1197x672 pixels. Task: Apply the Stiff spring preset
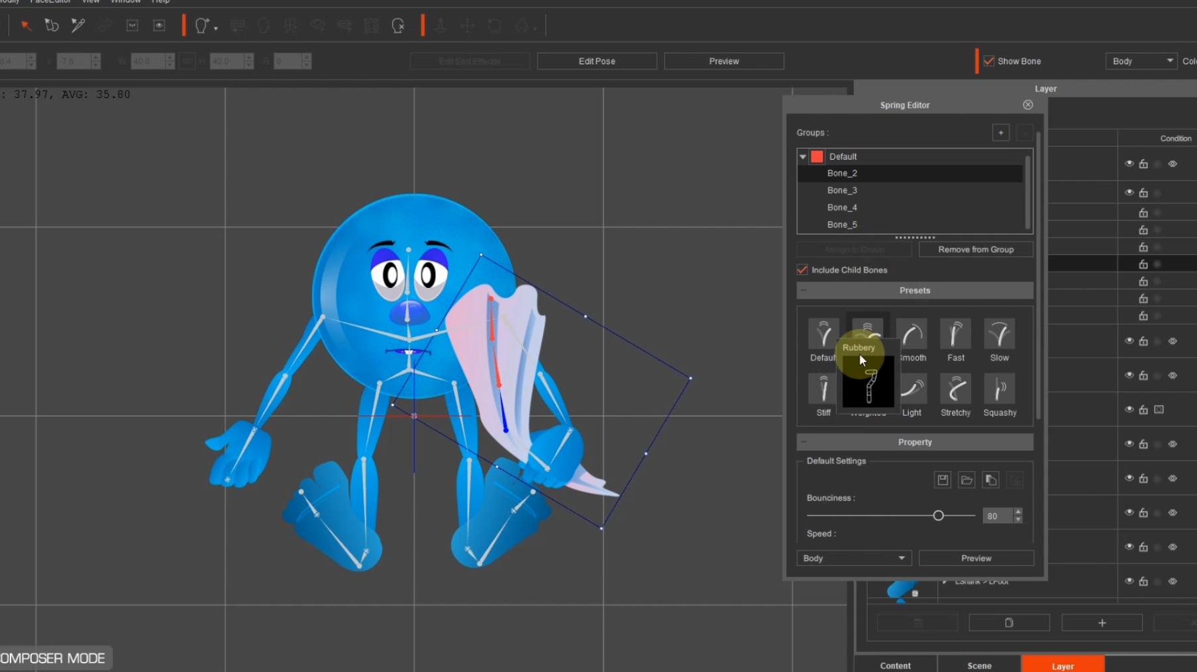pyautogui.click(x=823, y=395)
